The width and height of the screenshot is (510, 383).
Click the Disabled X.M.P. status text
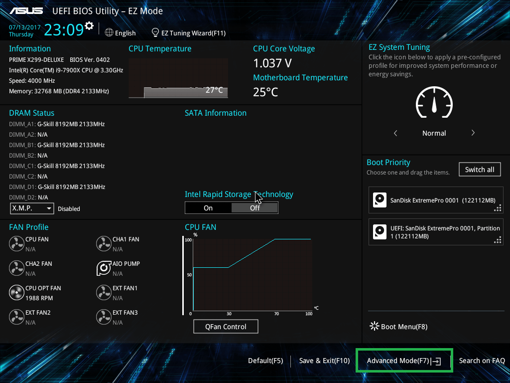[69, 209]
